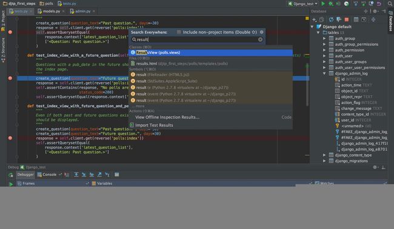Click the Run to Cursor debugger icon
This screenshot has height=229, width=394.
tap(107, 175)
